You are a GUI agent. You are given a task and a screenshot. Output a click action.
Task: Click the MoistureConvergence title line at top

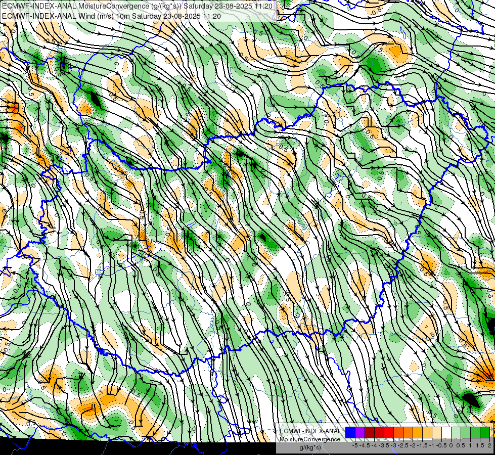(138, 6)
